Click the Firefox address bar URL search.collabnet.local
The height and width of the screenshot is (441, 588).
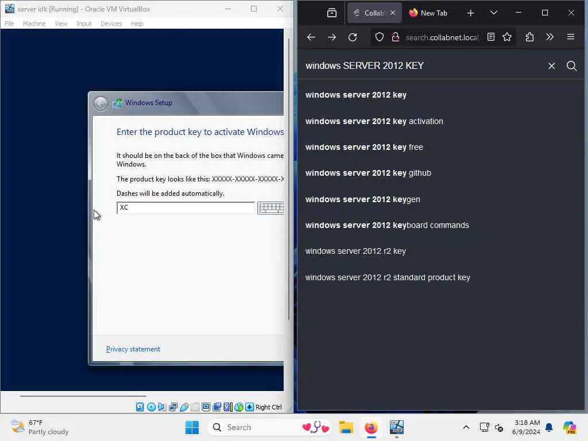(442, 37)
